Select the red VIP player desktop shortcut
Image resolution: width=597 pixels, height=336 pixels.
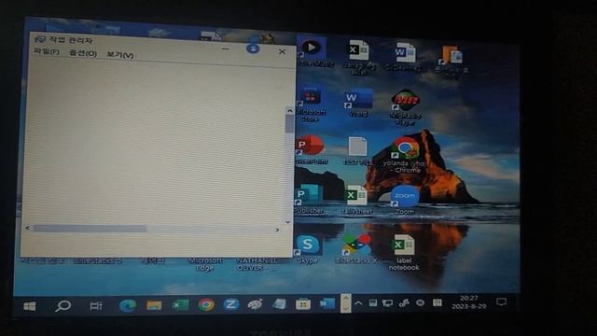pyautogui.click(x=405, y=107)
